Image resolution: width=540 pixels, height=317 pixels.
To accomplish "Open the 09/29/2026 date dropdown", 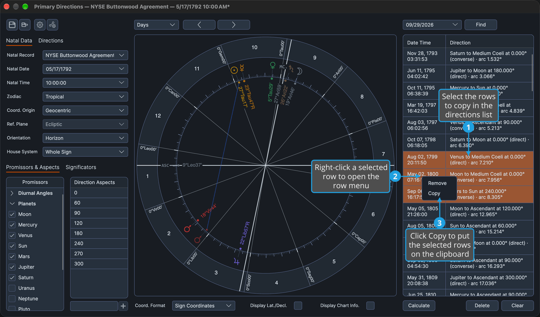I will (432, 25).
